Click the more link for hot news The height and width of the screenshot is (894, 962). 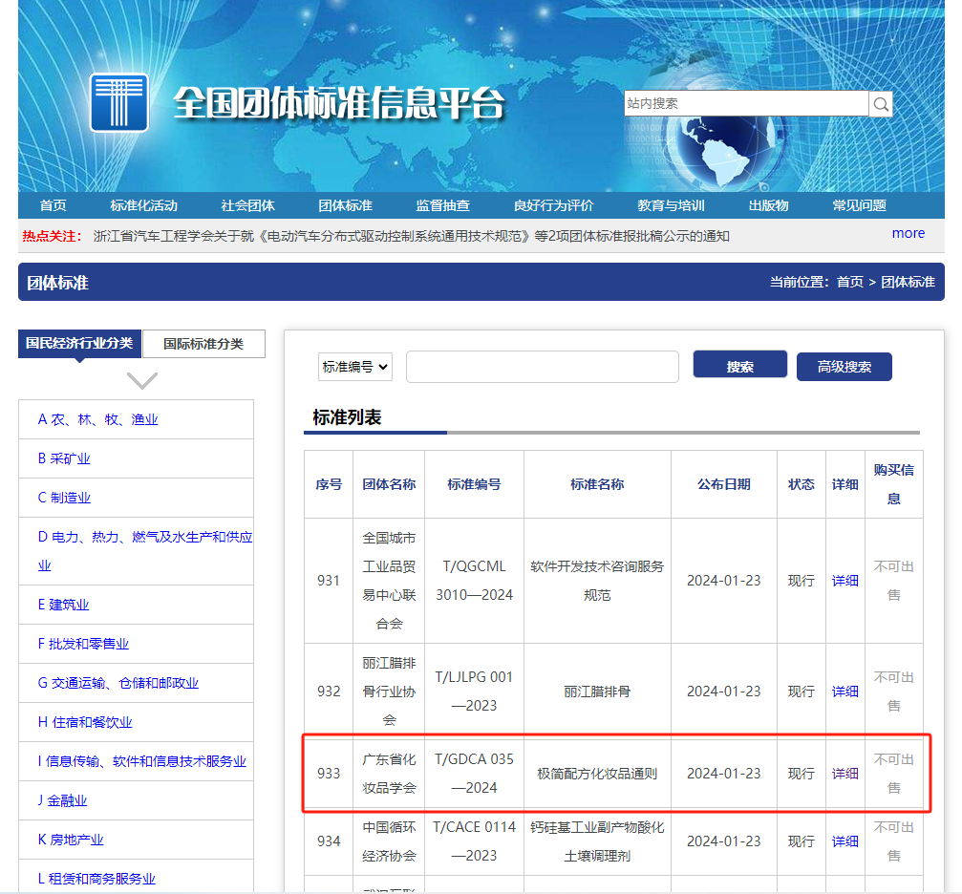pyautogui.click(x=908, y=234)
